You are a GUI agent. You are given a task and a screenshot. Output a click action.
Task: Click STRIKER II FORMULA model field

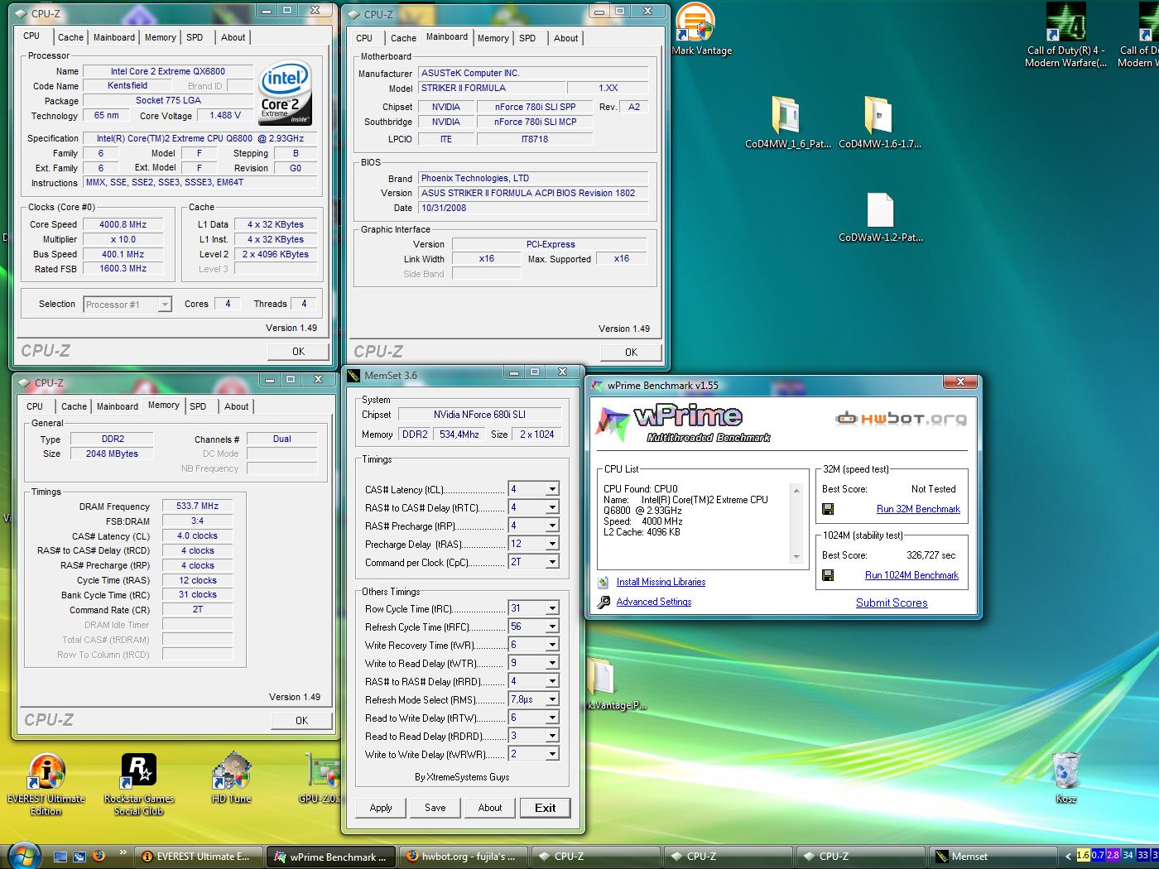coord(491,88)
